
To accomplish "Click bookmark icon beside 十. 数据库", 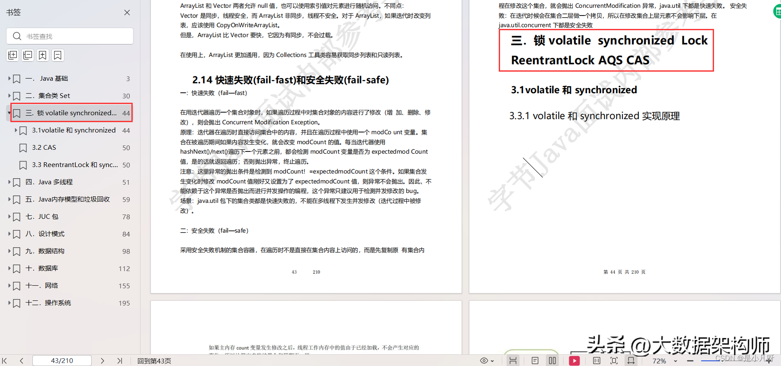I will point(16,268).
